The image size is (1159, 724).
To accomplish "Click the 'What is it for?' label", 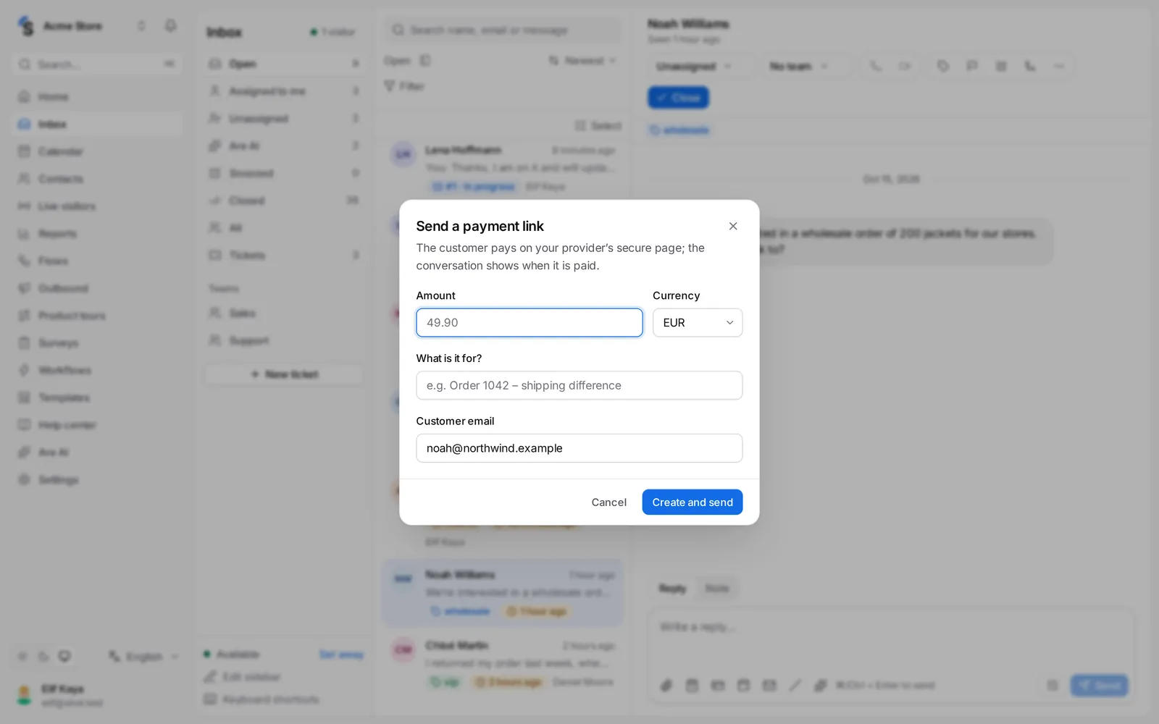I will coord(448,358).
